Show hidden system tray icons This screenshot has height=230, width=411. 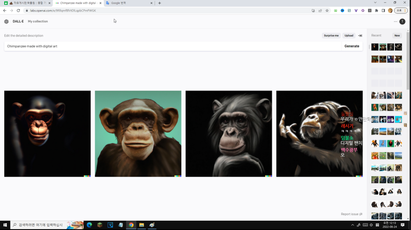click(x=352, y=225)
